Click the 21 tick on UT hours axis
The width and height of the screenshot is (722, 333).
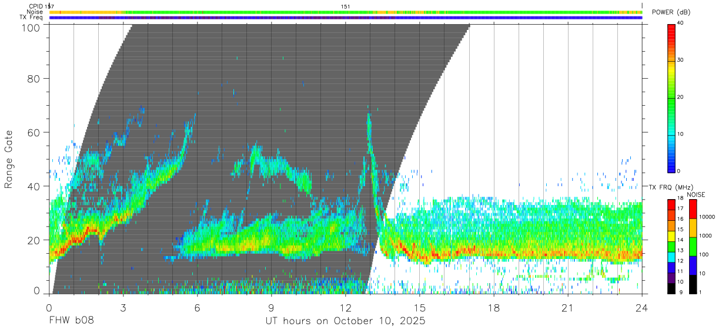tap(568, 308)
